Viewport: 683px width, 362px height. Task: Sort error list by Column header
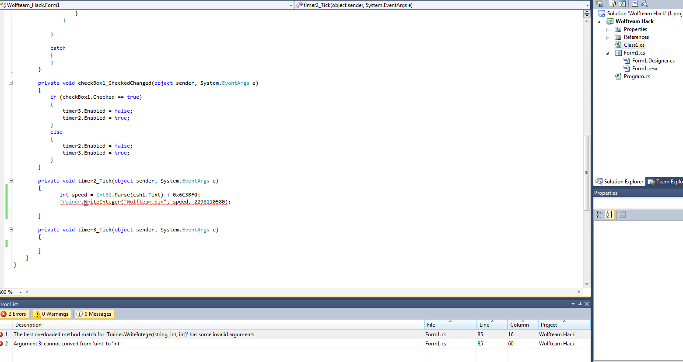tap(522, 325)
